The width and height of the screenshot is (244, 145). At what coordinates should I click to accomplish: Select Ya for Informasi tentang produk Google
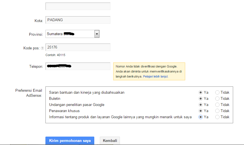pyautogui.click(x=200, y=117)
